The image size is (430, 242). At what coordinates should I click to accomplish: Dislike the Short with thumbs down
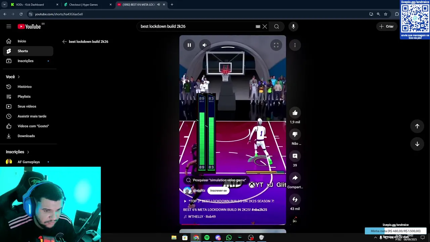coord(295,134)
